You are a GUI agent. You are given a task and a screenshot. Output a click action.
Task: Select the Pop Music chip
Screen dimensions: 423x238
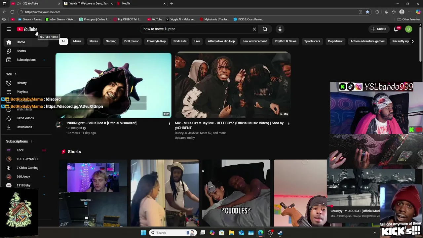335,41
